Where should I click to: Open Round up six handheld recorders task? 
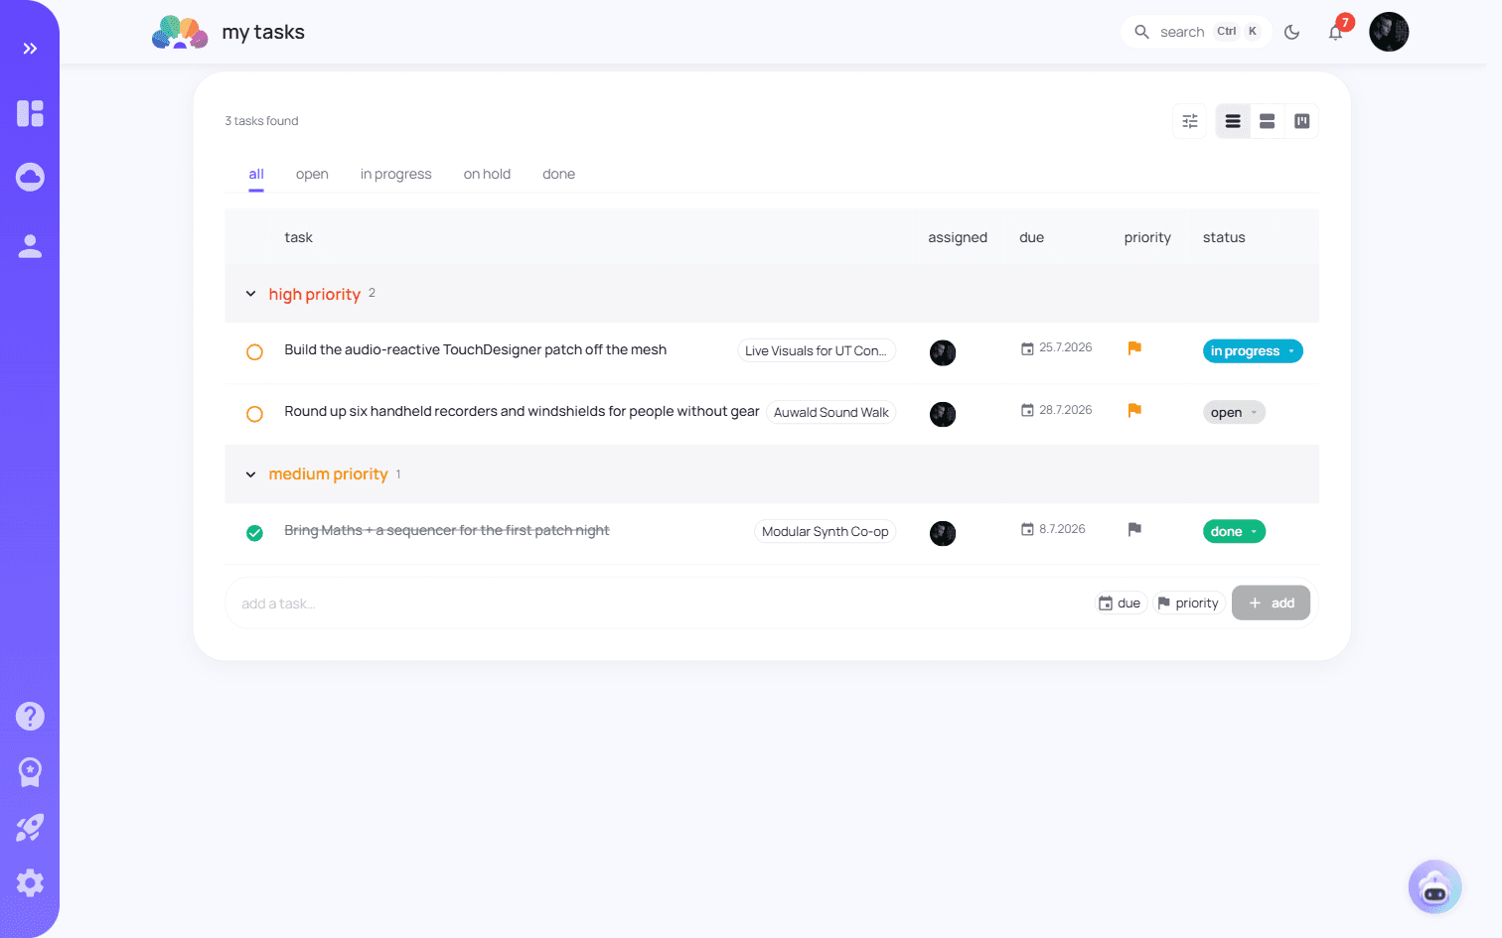522,411
